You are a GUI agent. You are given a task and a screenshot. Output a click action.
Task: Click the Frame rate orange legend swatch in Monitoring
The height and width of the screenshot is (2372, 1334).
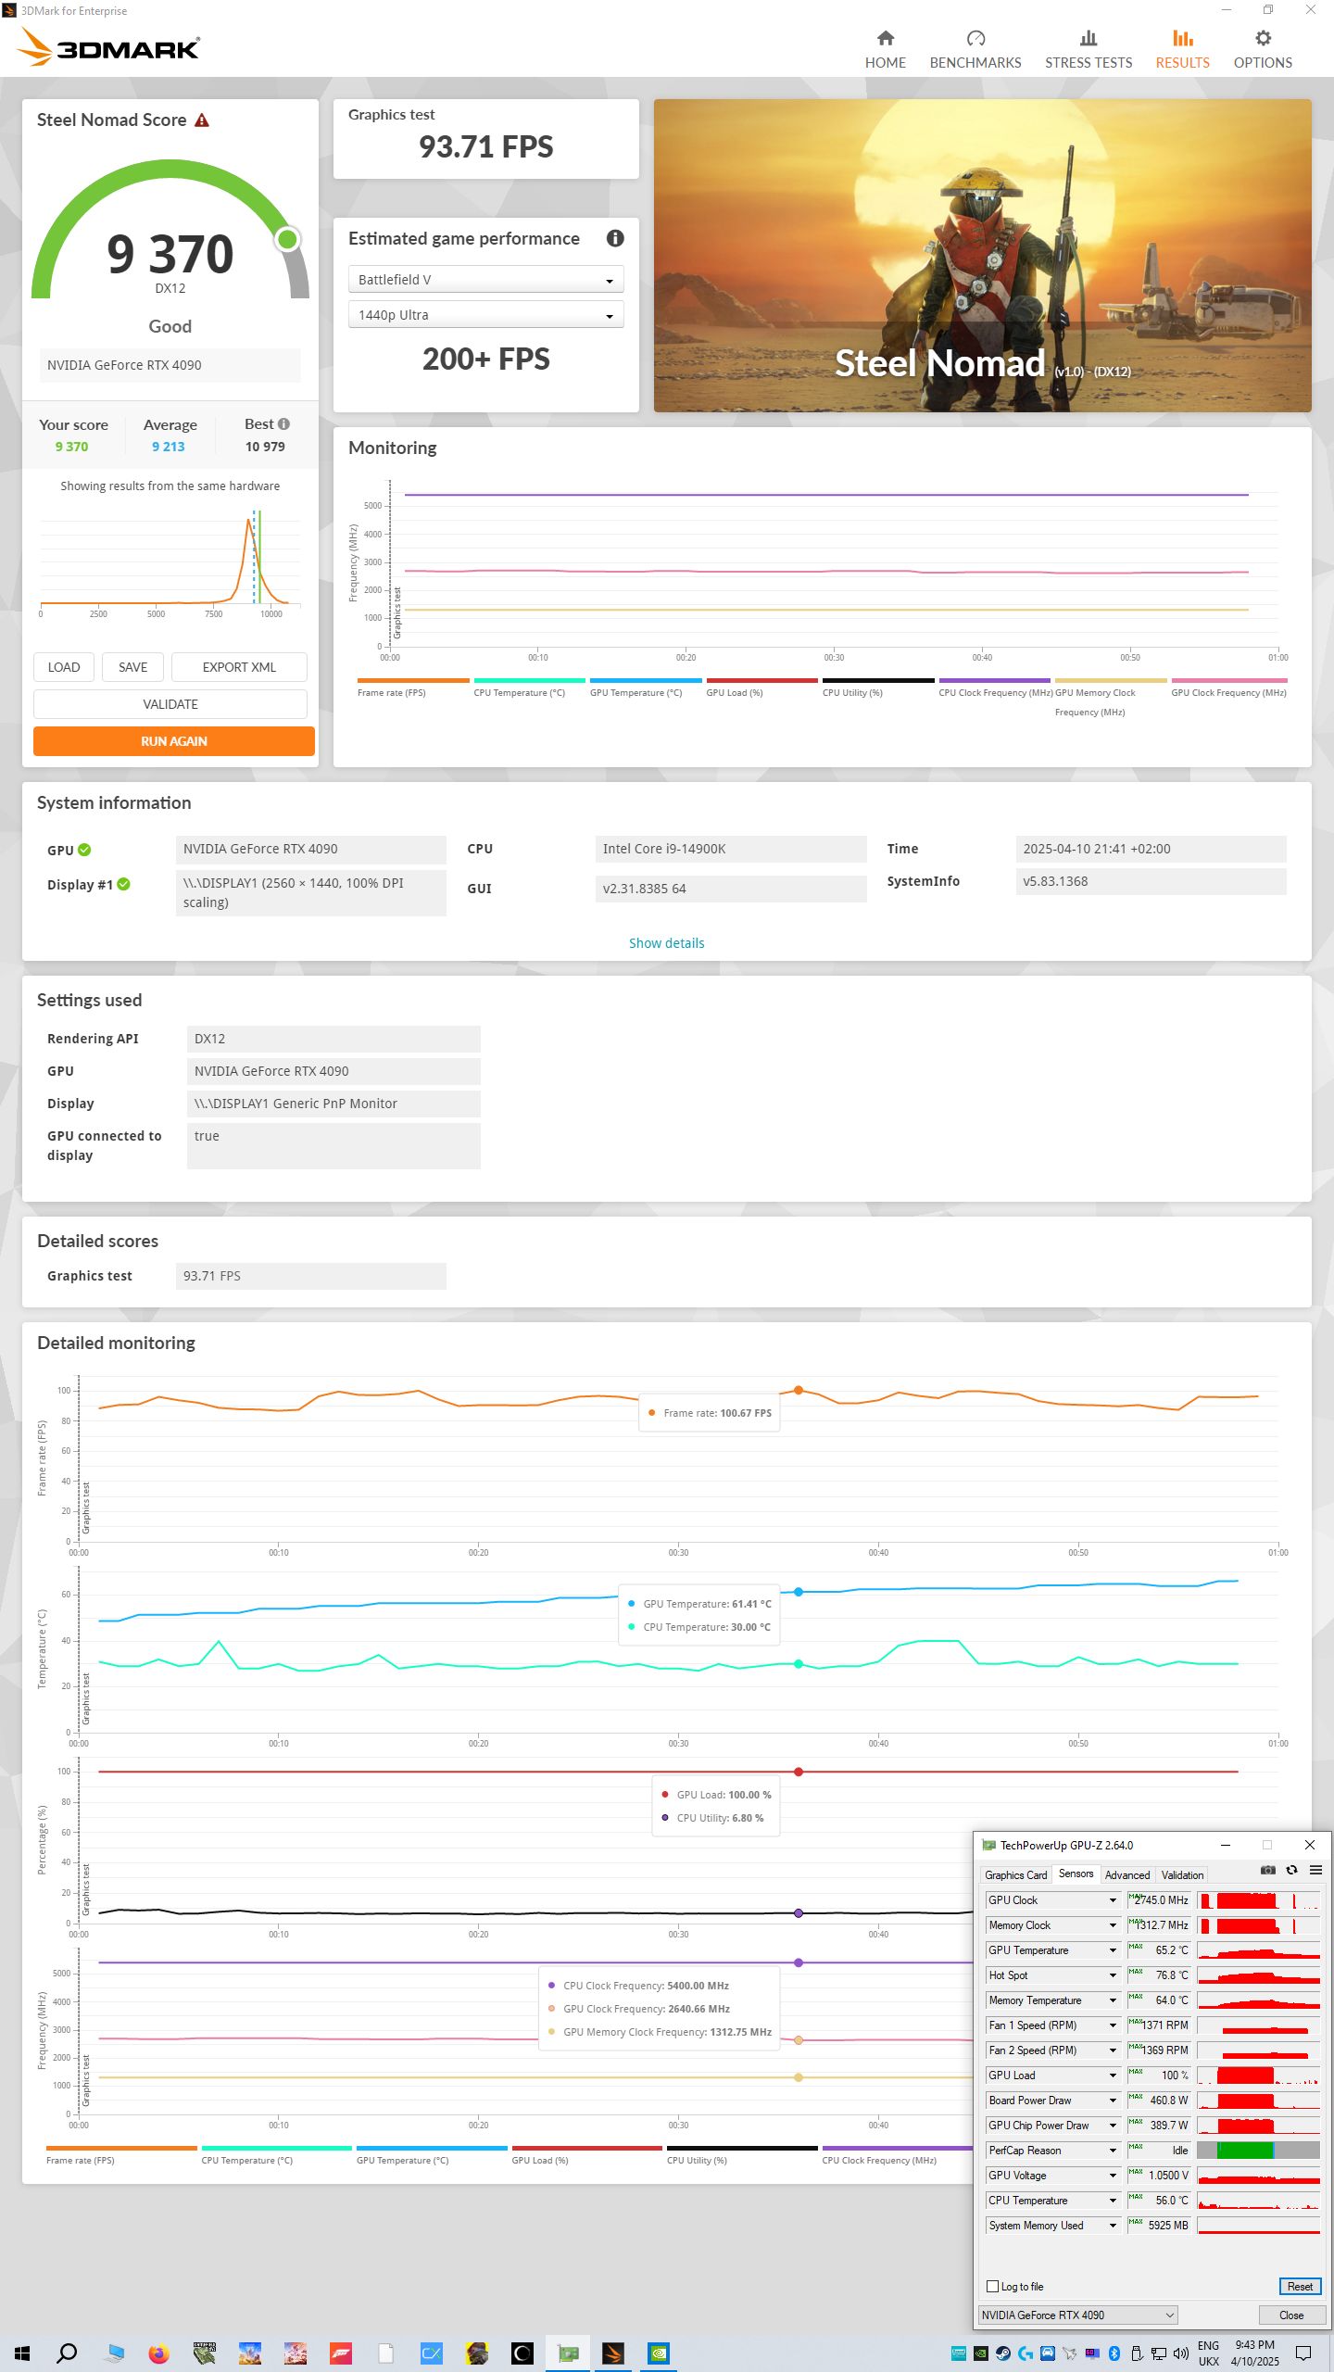click(413, 681)
